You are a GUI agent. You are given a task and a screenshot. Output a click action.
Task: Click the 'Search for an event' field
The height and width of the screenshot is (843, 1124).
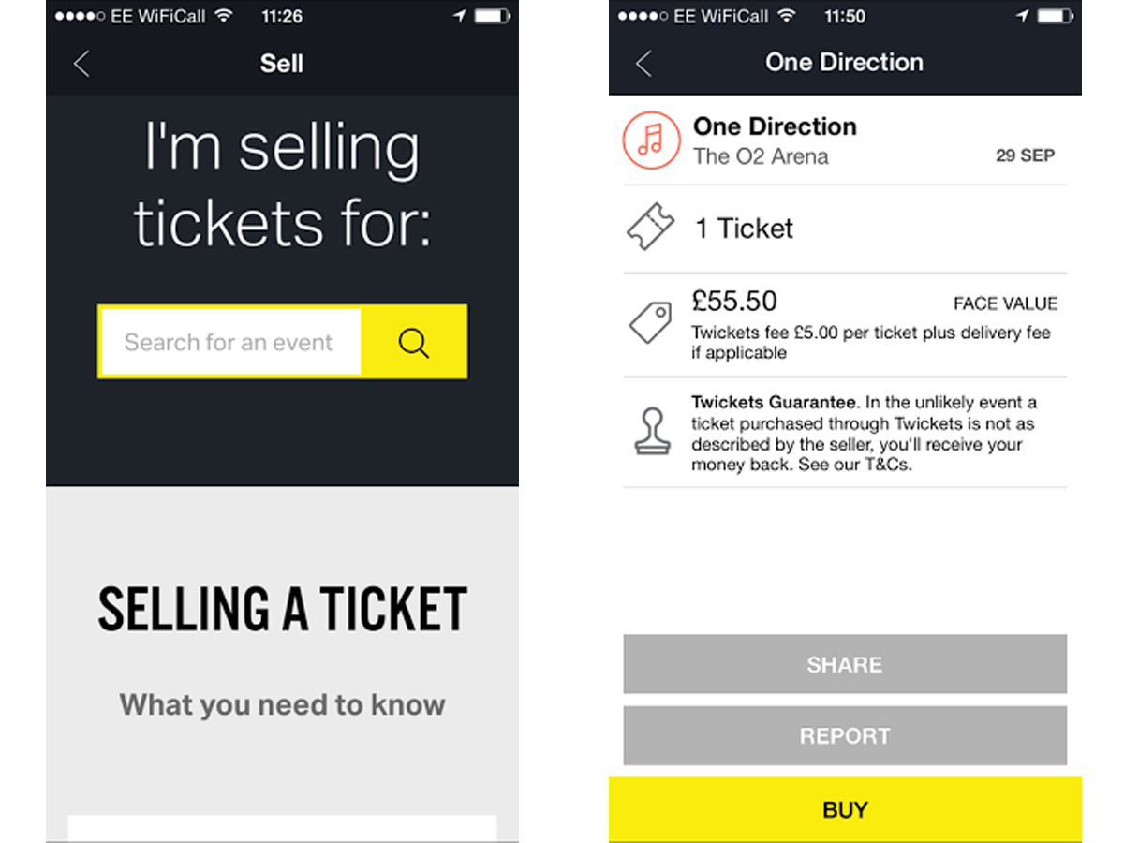(x=230, y=342)
